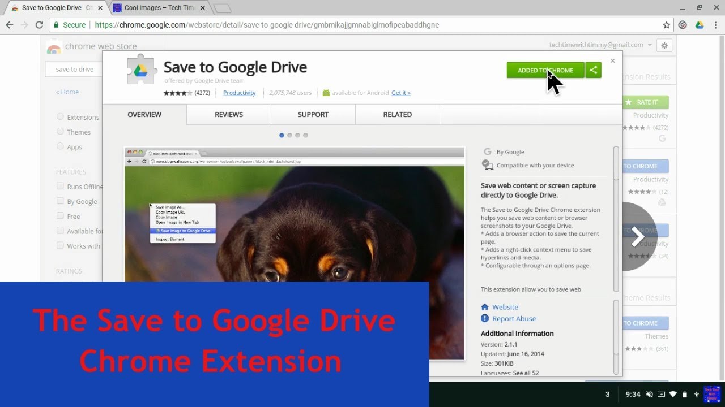Open the Chrome three-dot menu
725x407 pixels.
(x=715, y=25)
